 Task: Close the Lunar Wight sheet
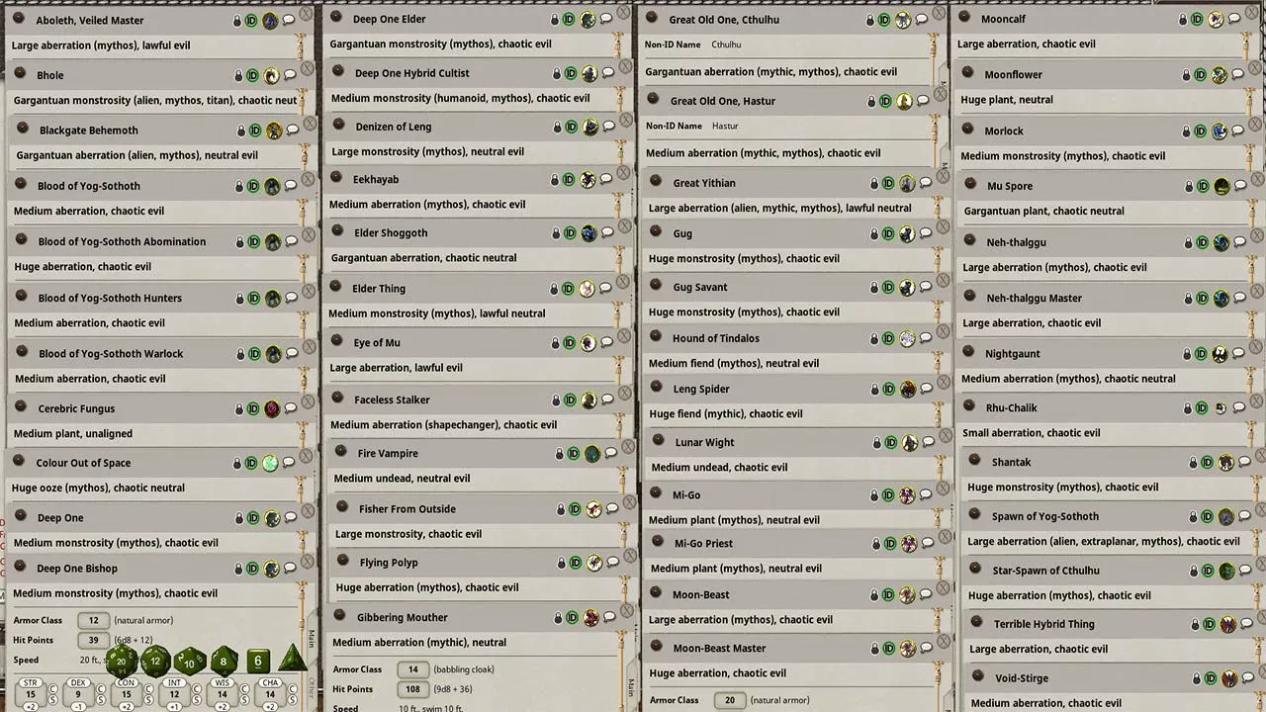click(x=944, y=436)
